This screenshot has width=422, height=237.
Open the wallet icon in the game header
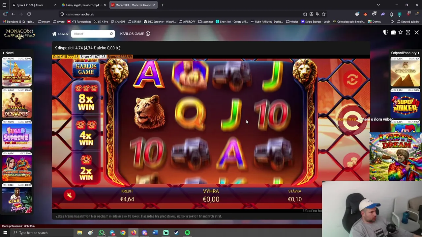pyautogui.click(x=393, y=32)
